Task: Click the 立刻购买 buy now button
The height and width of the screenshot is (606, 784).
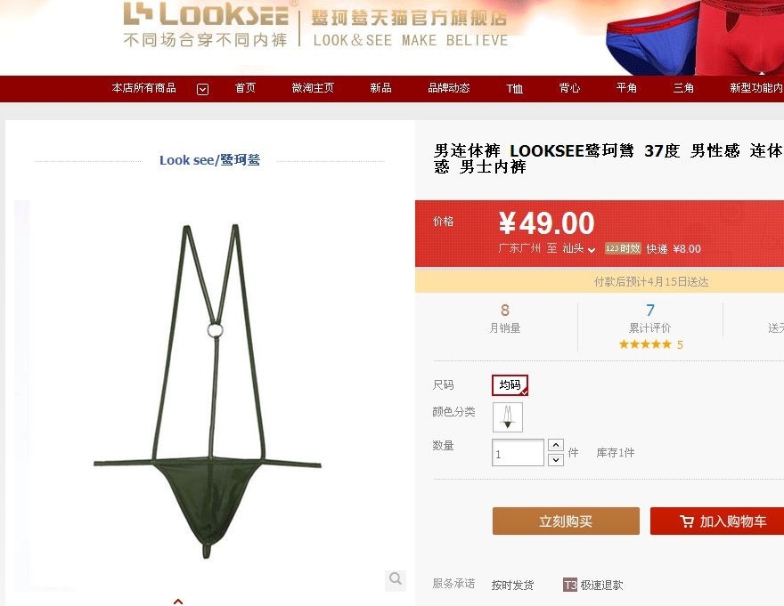Action: coord(566,521)
